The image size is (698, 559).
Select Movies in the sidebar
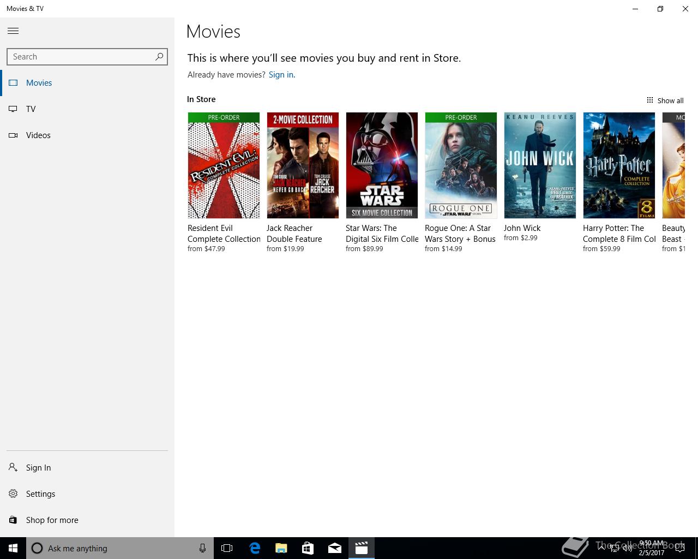click(87, 83)
